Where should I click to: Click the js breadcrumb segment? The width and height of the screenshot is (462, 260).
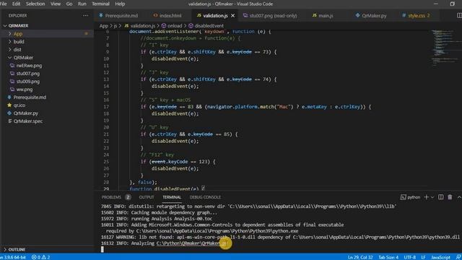point(115,26)
